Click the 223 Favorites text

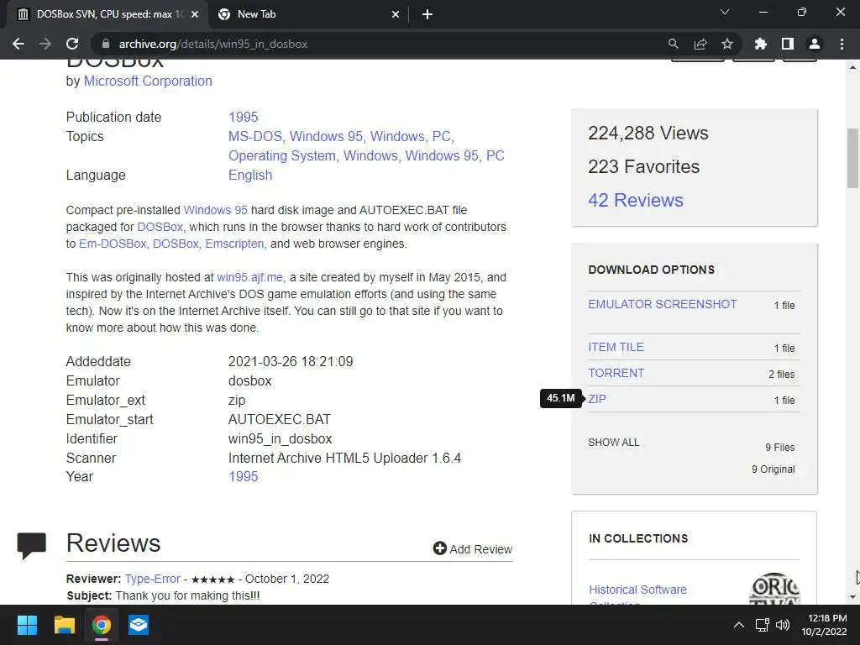coord(643,167)
